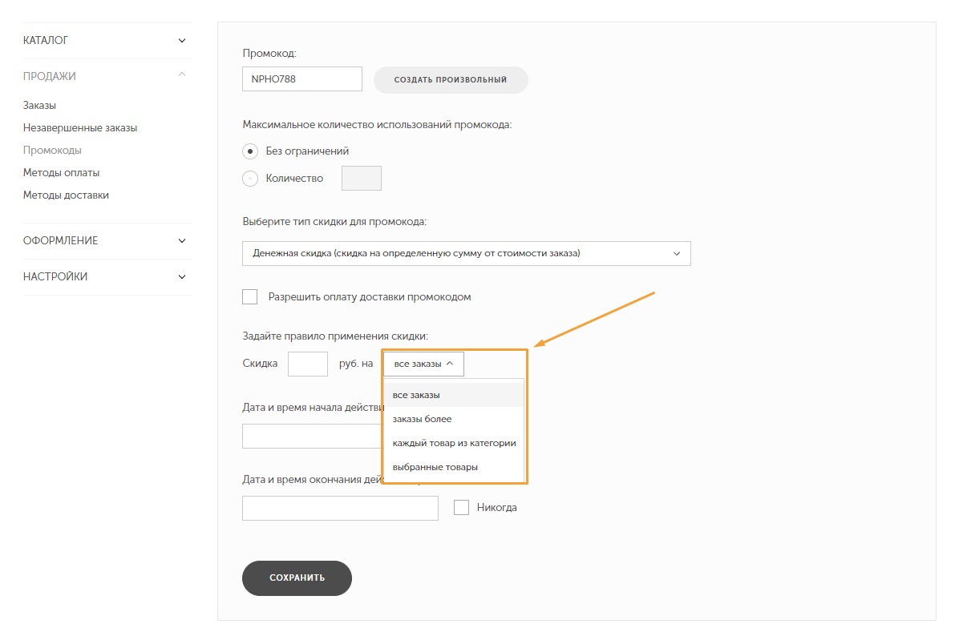The height and width of the screenshot is (636, 955).
Task: Select Без ограничений radio button
Action: pyautogui.click(x=250, y=151)
